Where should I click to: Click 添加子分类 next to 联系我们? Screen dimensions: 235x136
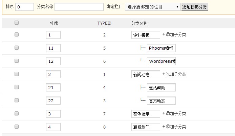[x=174, y=127]
